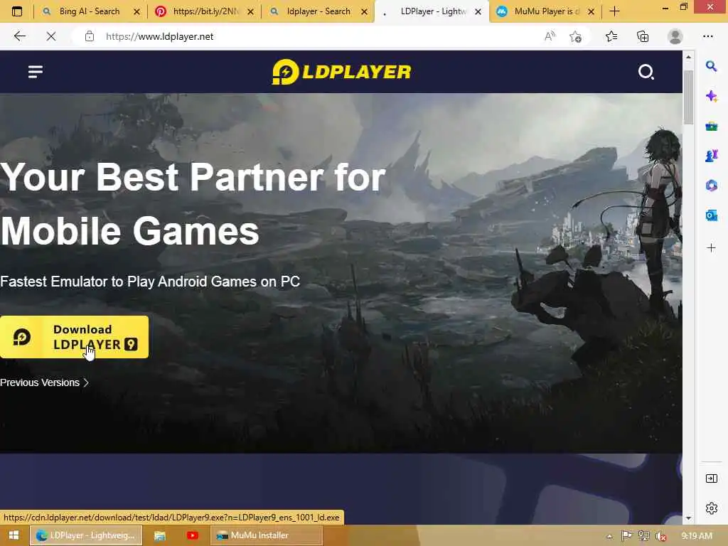This screenshot has width=728, height=546.
Task: Add a sidebar app with plus
Action: coord(711,248)
